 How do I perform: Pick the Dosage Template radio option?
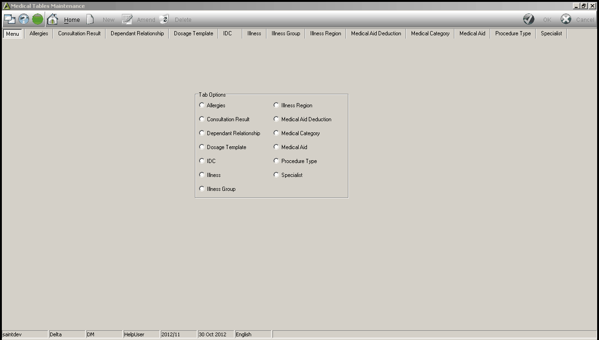202,147
